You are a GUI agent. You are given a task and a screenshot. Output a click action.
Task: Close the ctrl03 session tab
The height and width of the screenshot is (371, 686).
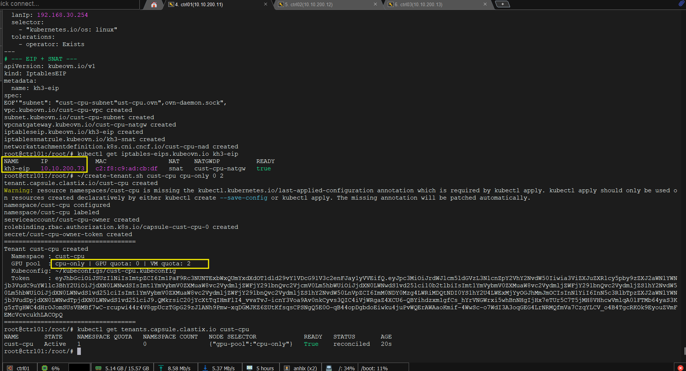pos(485,4)
